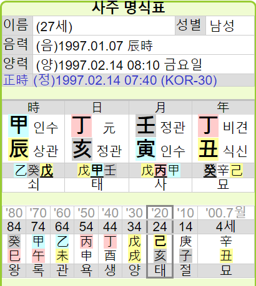Click lunar date (음)1997.01.07 辰時

pos(94,45)
